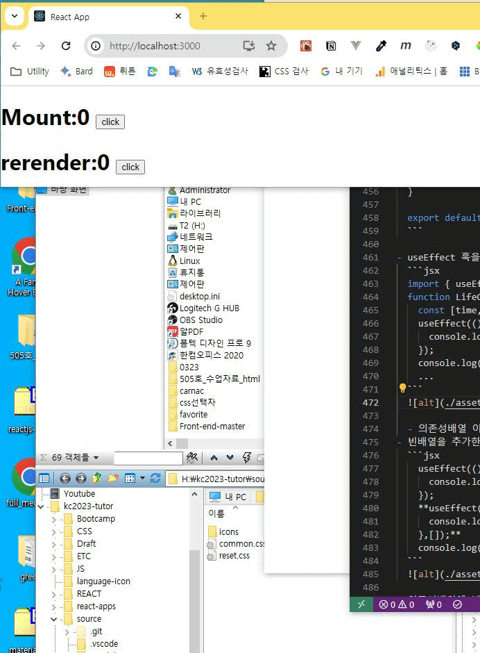480x653 pixels.
Task: Open the Vue devtools extension icon
Action: click(x=356, y=45)
